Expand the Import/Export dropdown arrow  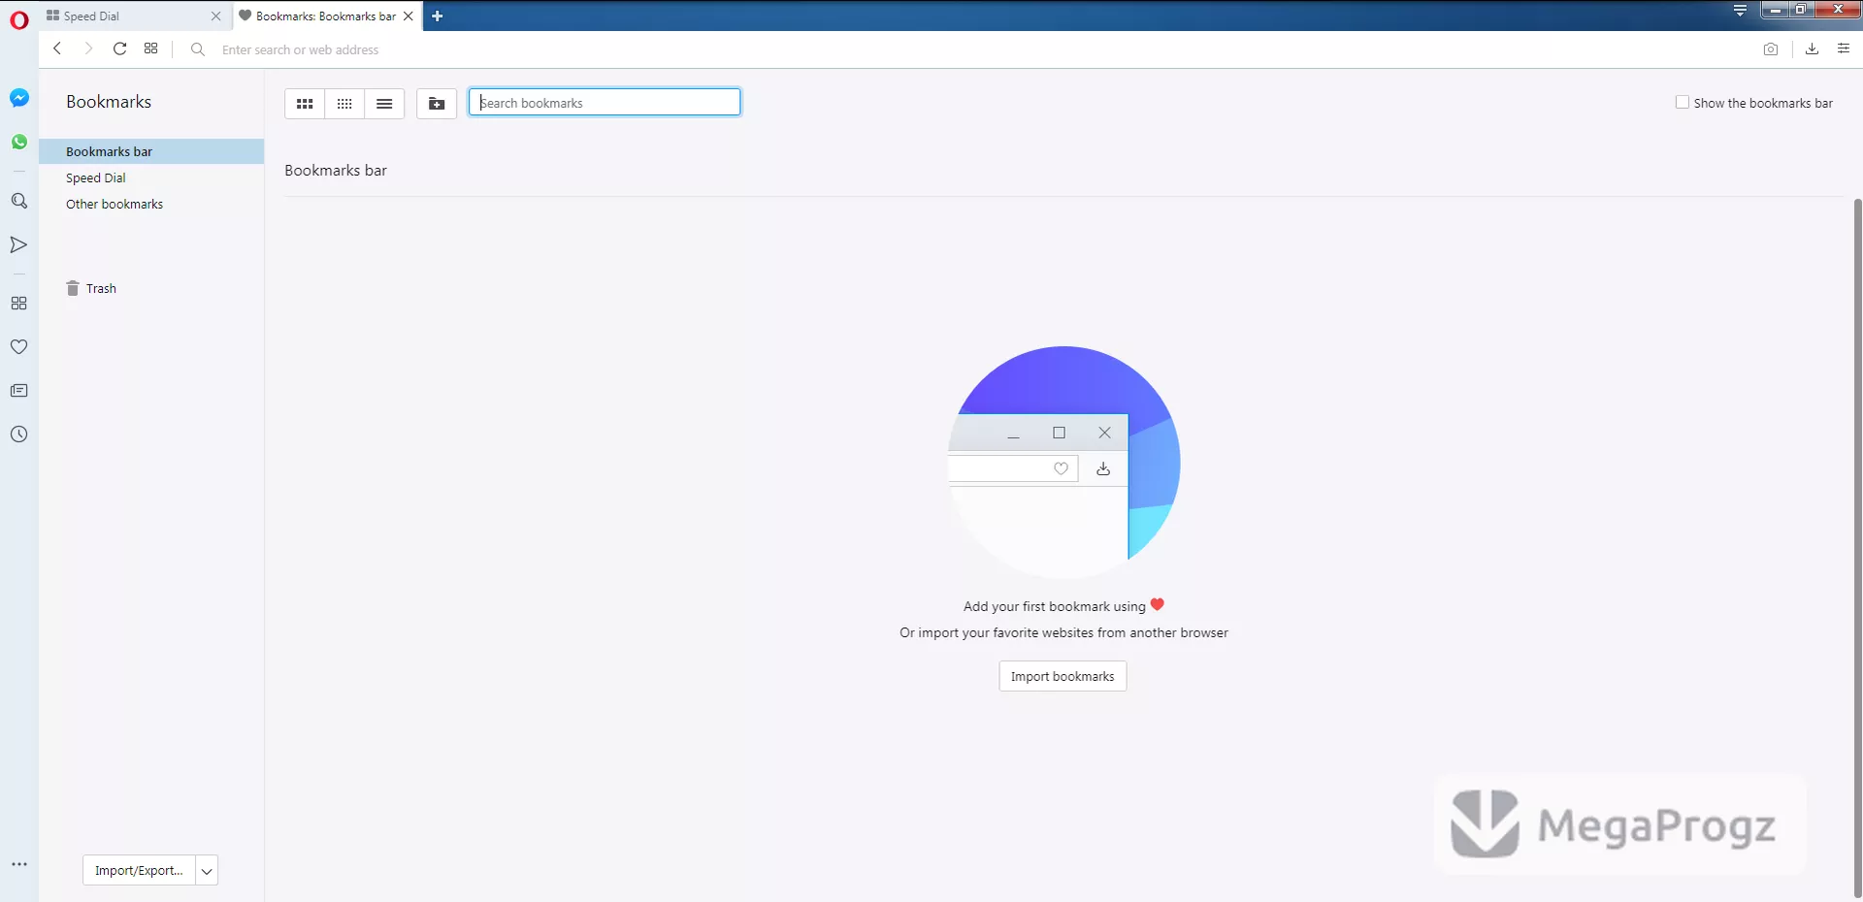[207, 871]
